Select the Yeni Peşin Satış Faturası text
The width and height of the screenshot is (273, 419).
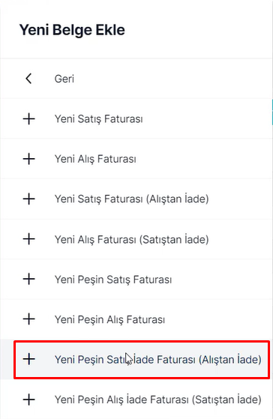(113, 280)
